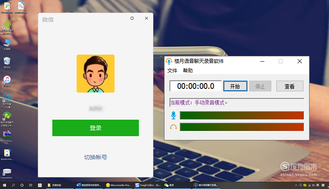Click the WeChat profile avatar picture
The image size is (329, 189).
[96, 73]
